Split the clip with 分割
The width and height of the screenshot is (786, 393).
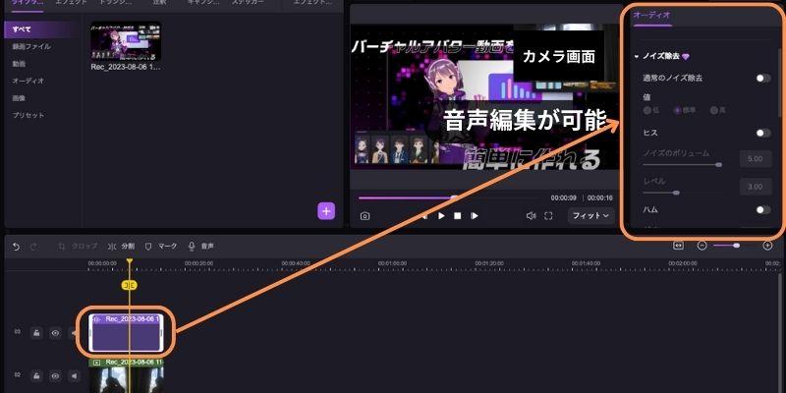[x=121, y=247]
